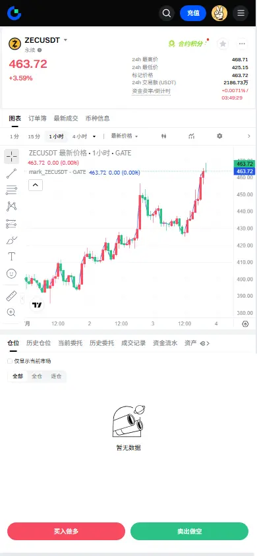Click the green 卖出做空 sell short button

[189, 531]
